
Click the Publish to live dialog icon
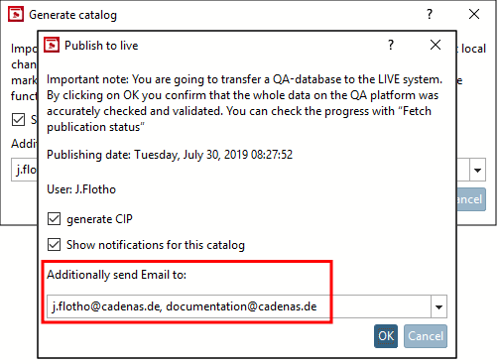(52, 45)
